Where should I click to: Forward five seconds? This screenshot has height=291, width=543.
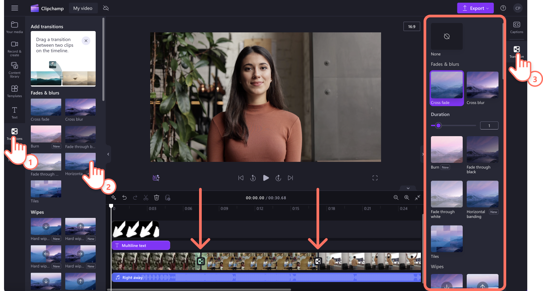click(x=278, y=178)
